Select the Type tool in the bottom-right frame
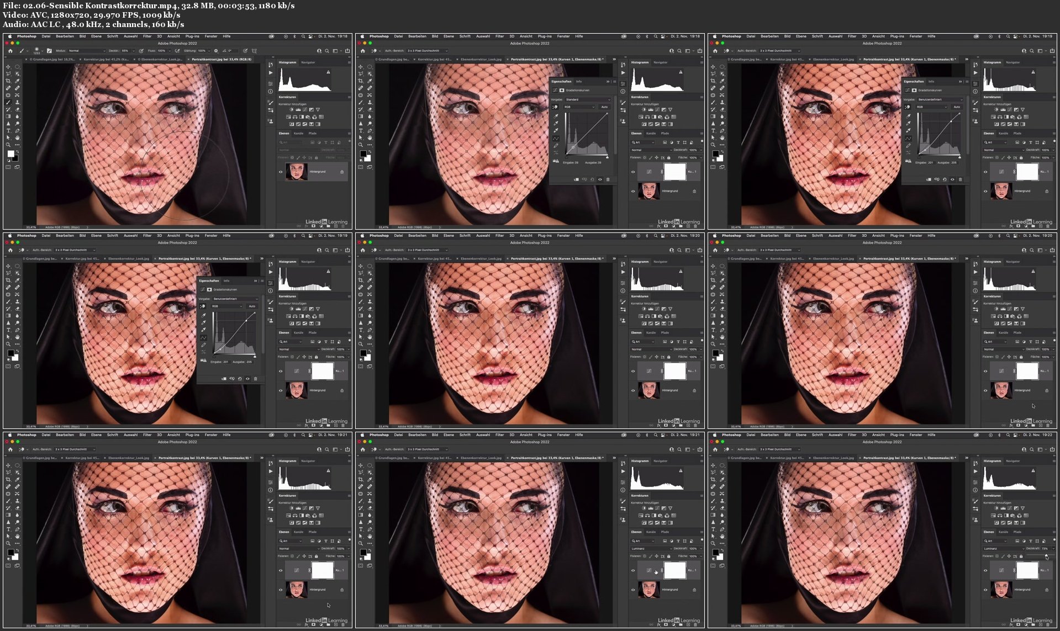The image size is (1060, 631). pos(713,529)
